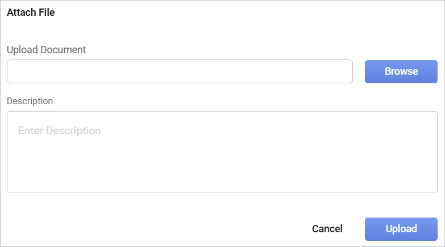
Task: Click Upload beside the Cancel button
Action: click(401, 229)
